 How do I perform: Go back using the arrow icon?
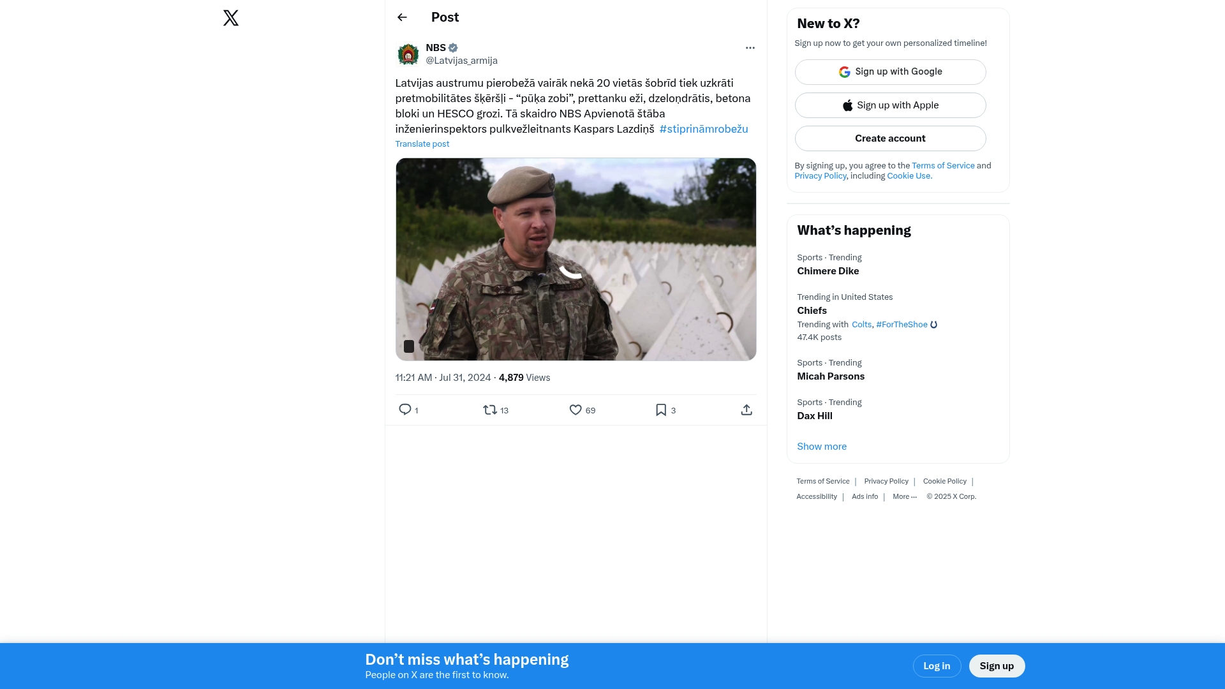[402, 17]
